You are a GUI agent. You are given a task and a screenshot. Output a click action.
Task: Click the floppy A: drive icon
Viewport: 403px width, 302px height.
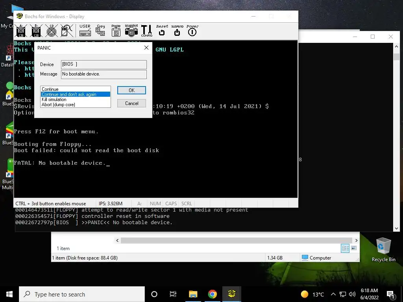(x=21, y=31)
